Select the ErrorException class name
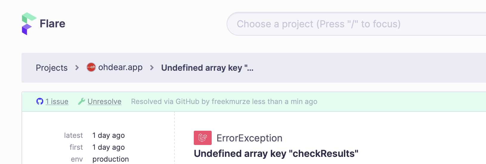The height and width of the screenshot is (164, 486). click(x=249, y=138)
